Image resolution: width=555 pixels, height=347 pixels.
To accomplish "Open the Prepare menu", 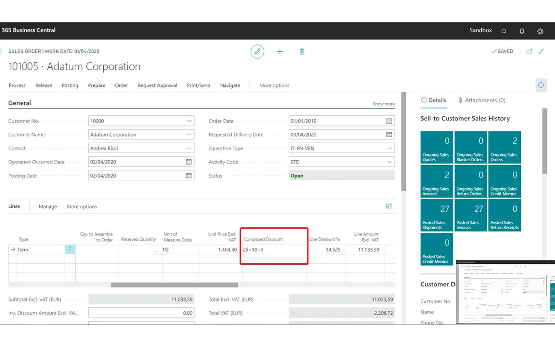I will coord(97,85).
